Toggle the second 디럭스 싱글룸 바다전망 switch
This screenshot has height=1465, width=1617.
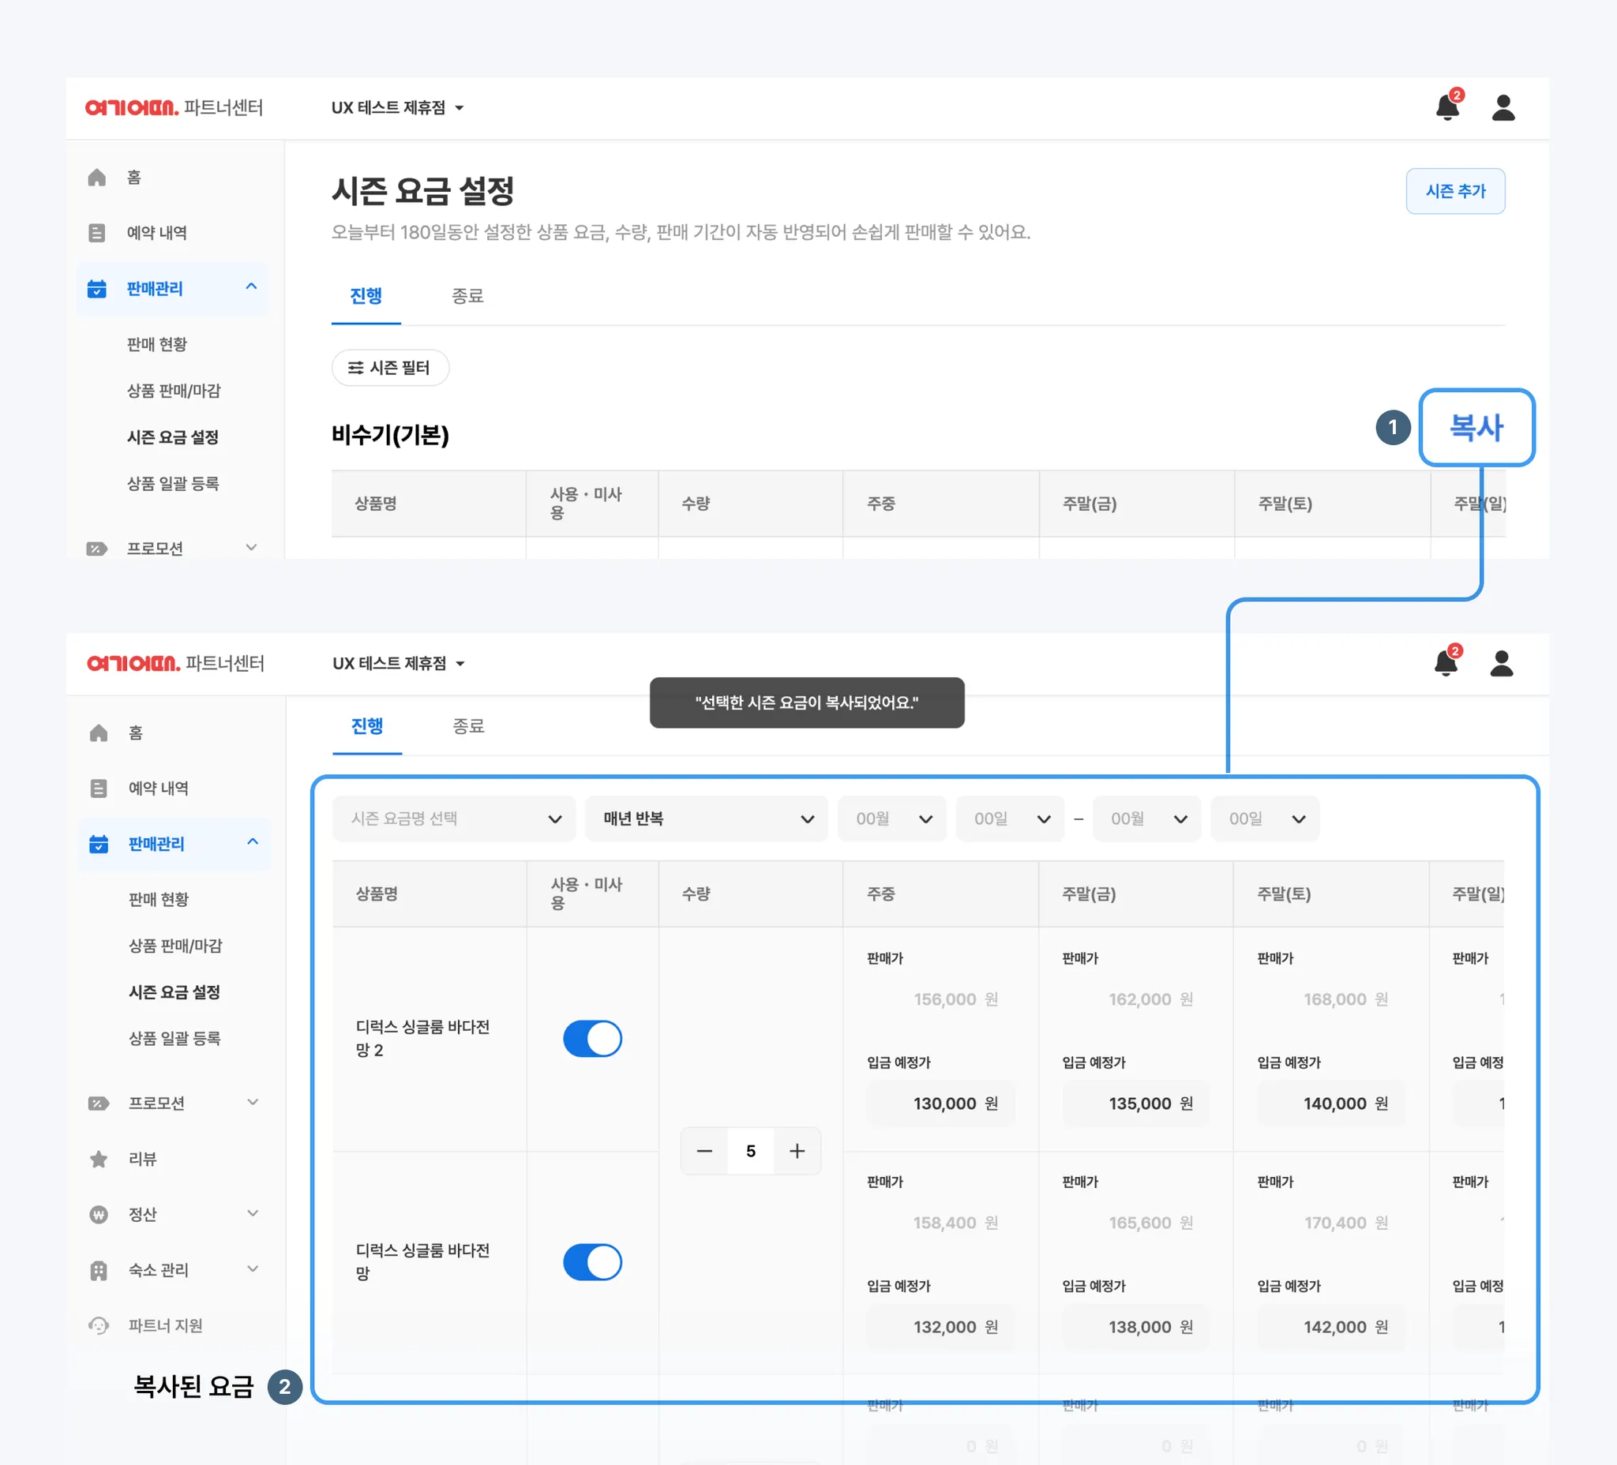click(x=592, y=1261)
